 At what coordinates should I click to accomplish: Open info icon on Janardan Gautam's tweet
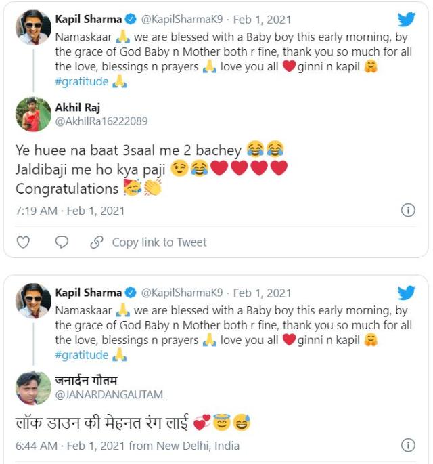[x=408, y=445]
